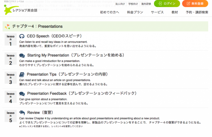
Task: Click the Chapter 4 header flag icon
Action: (x=8, y=26)
